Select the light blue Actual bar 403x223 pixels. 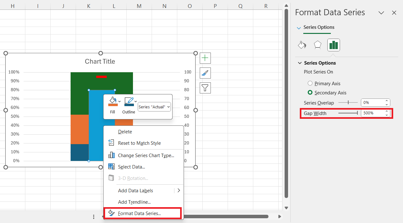point(96,125)
